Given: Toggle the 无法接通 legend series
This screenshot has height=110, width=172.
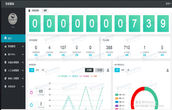Looking at the screenshot, I should coord(84,76).
